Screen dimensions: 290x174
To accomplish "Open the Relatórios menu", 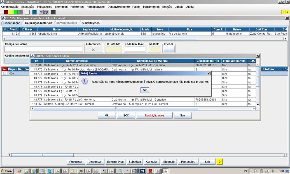I will pyautogui.click(x=77, y=7).
